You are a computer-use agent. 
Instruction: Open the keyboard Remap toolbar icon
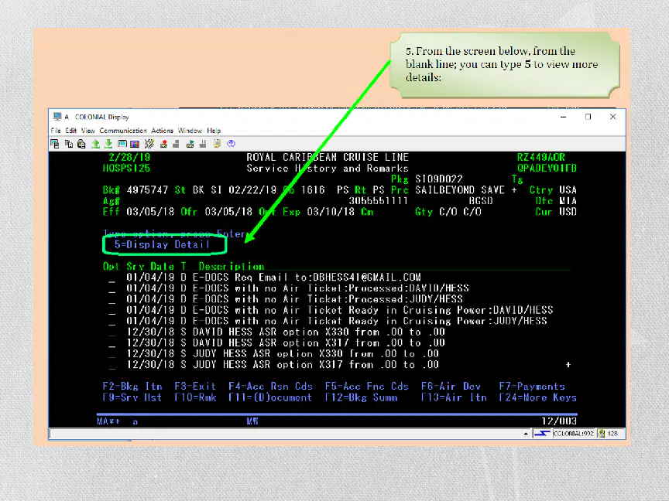tap(149, 144)
